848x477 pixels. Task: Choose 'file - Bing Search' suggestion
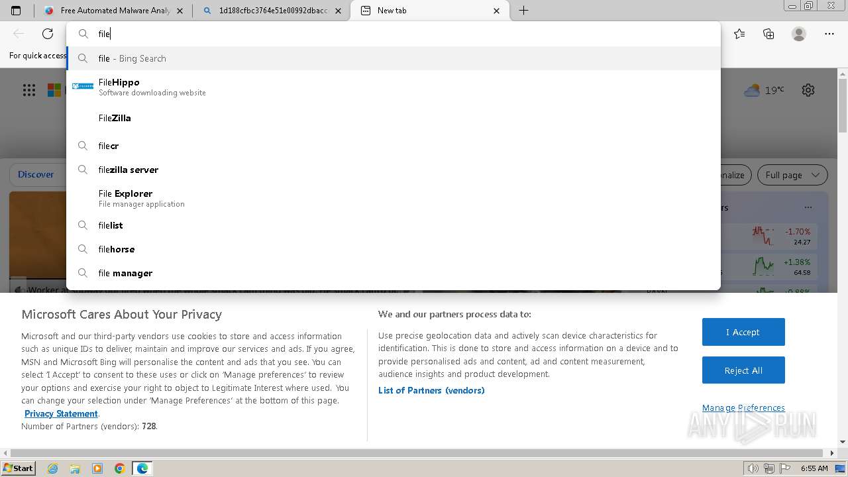[x=394, y=58]
